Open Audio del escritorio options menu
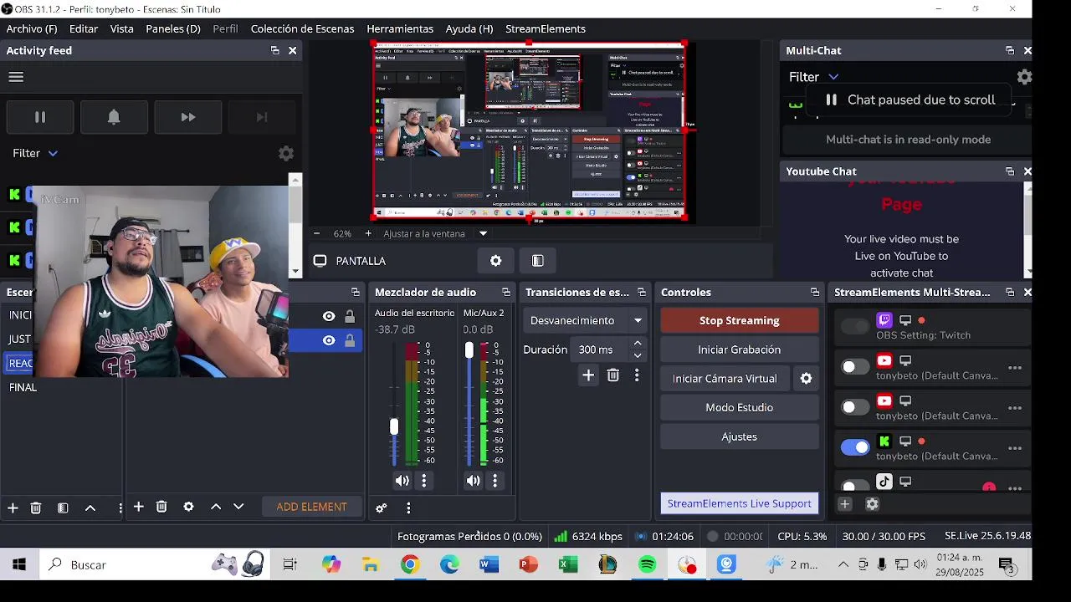Image resolution: width=1071 pixels, height=602 pixels. coord(424,481)
